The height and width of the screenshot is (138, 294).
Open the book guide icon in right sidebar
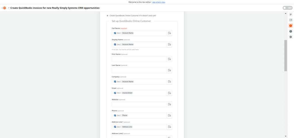pyautogui.click(x=291, y=20)
